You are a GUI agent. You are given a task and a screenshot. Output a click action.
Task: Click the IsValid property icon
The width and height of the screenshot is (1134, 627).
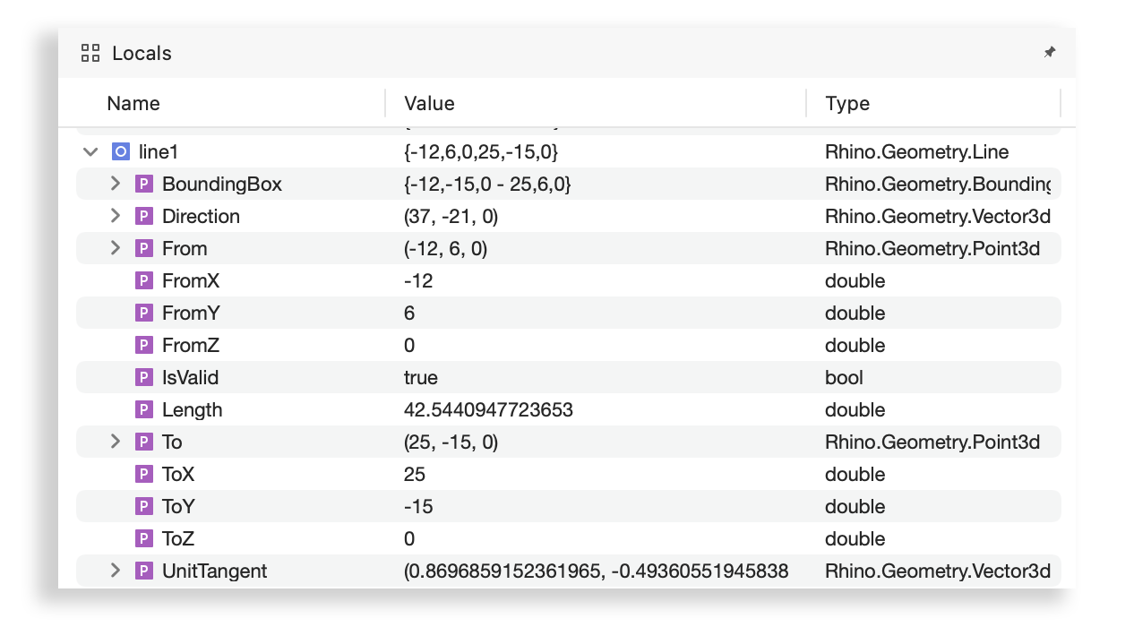point(143,378)
